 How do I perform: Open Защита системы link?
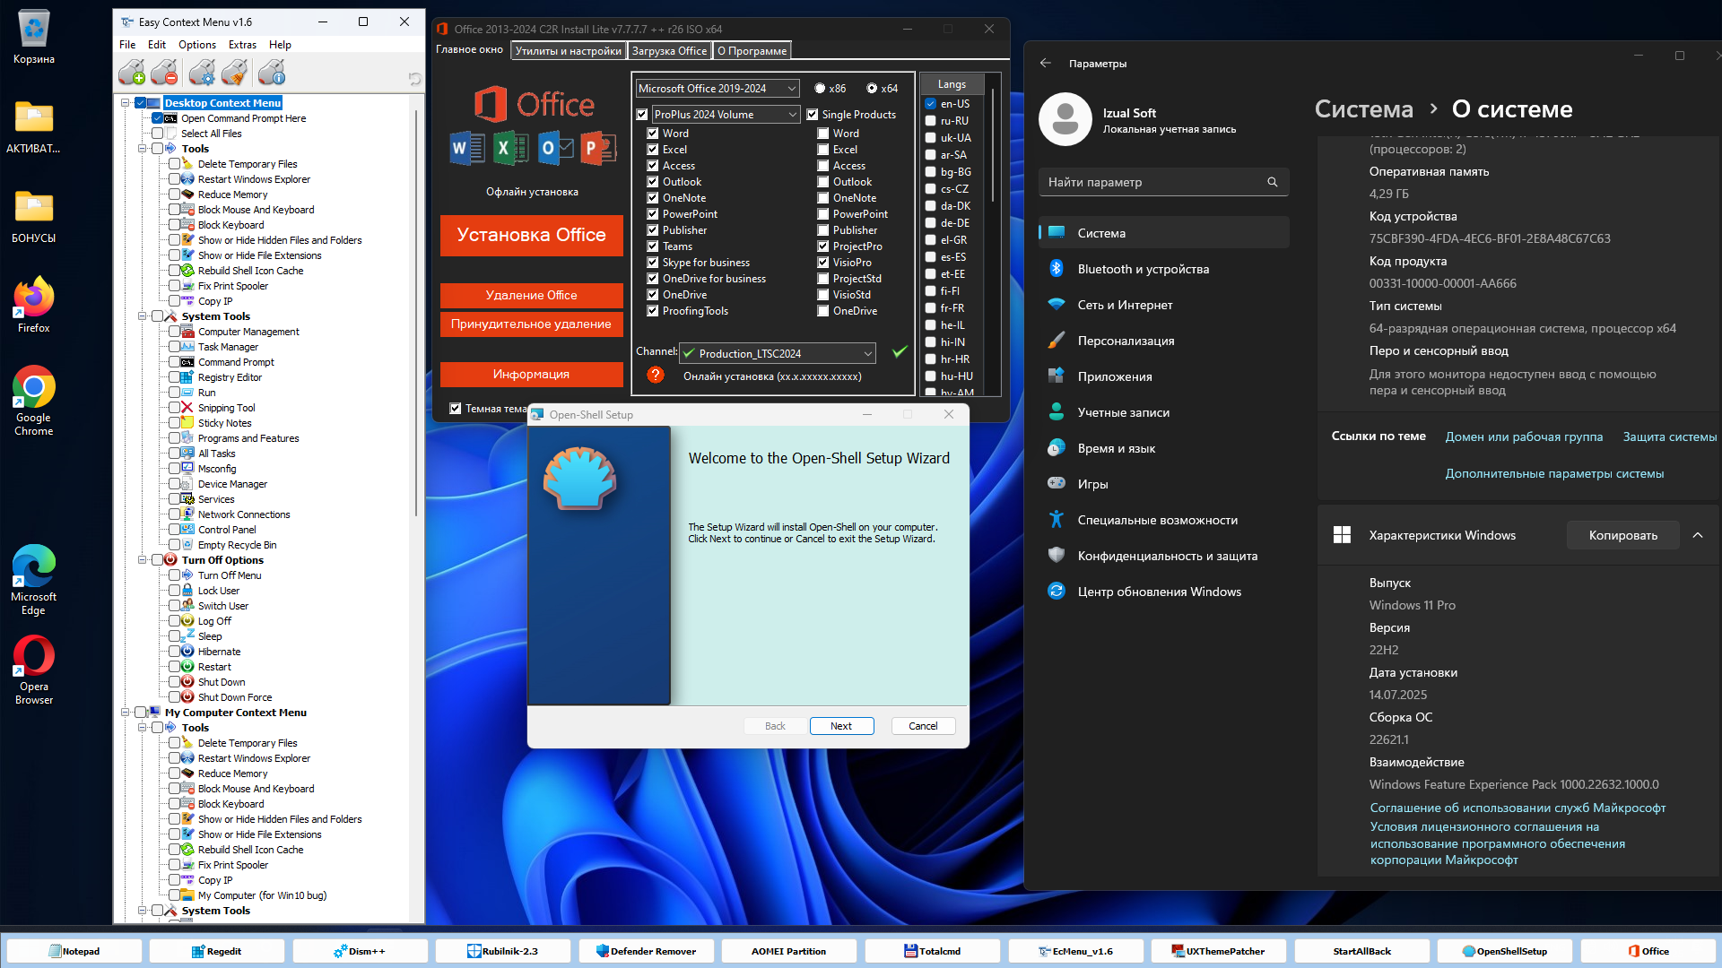point(1670,436)
